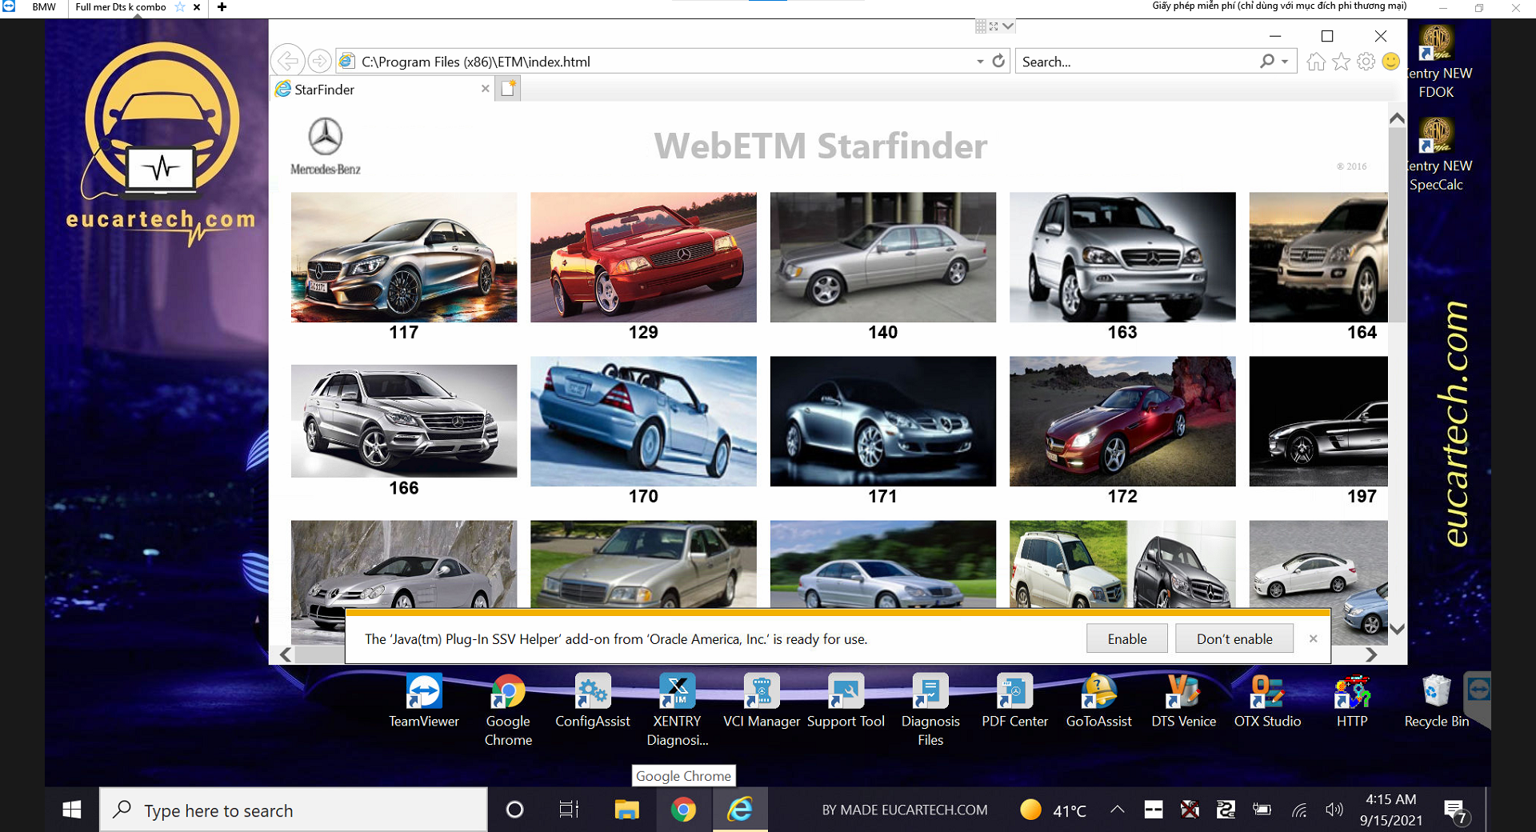
Task: Open File Explorer from taskbar
Action: [626, 810]
